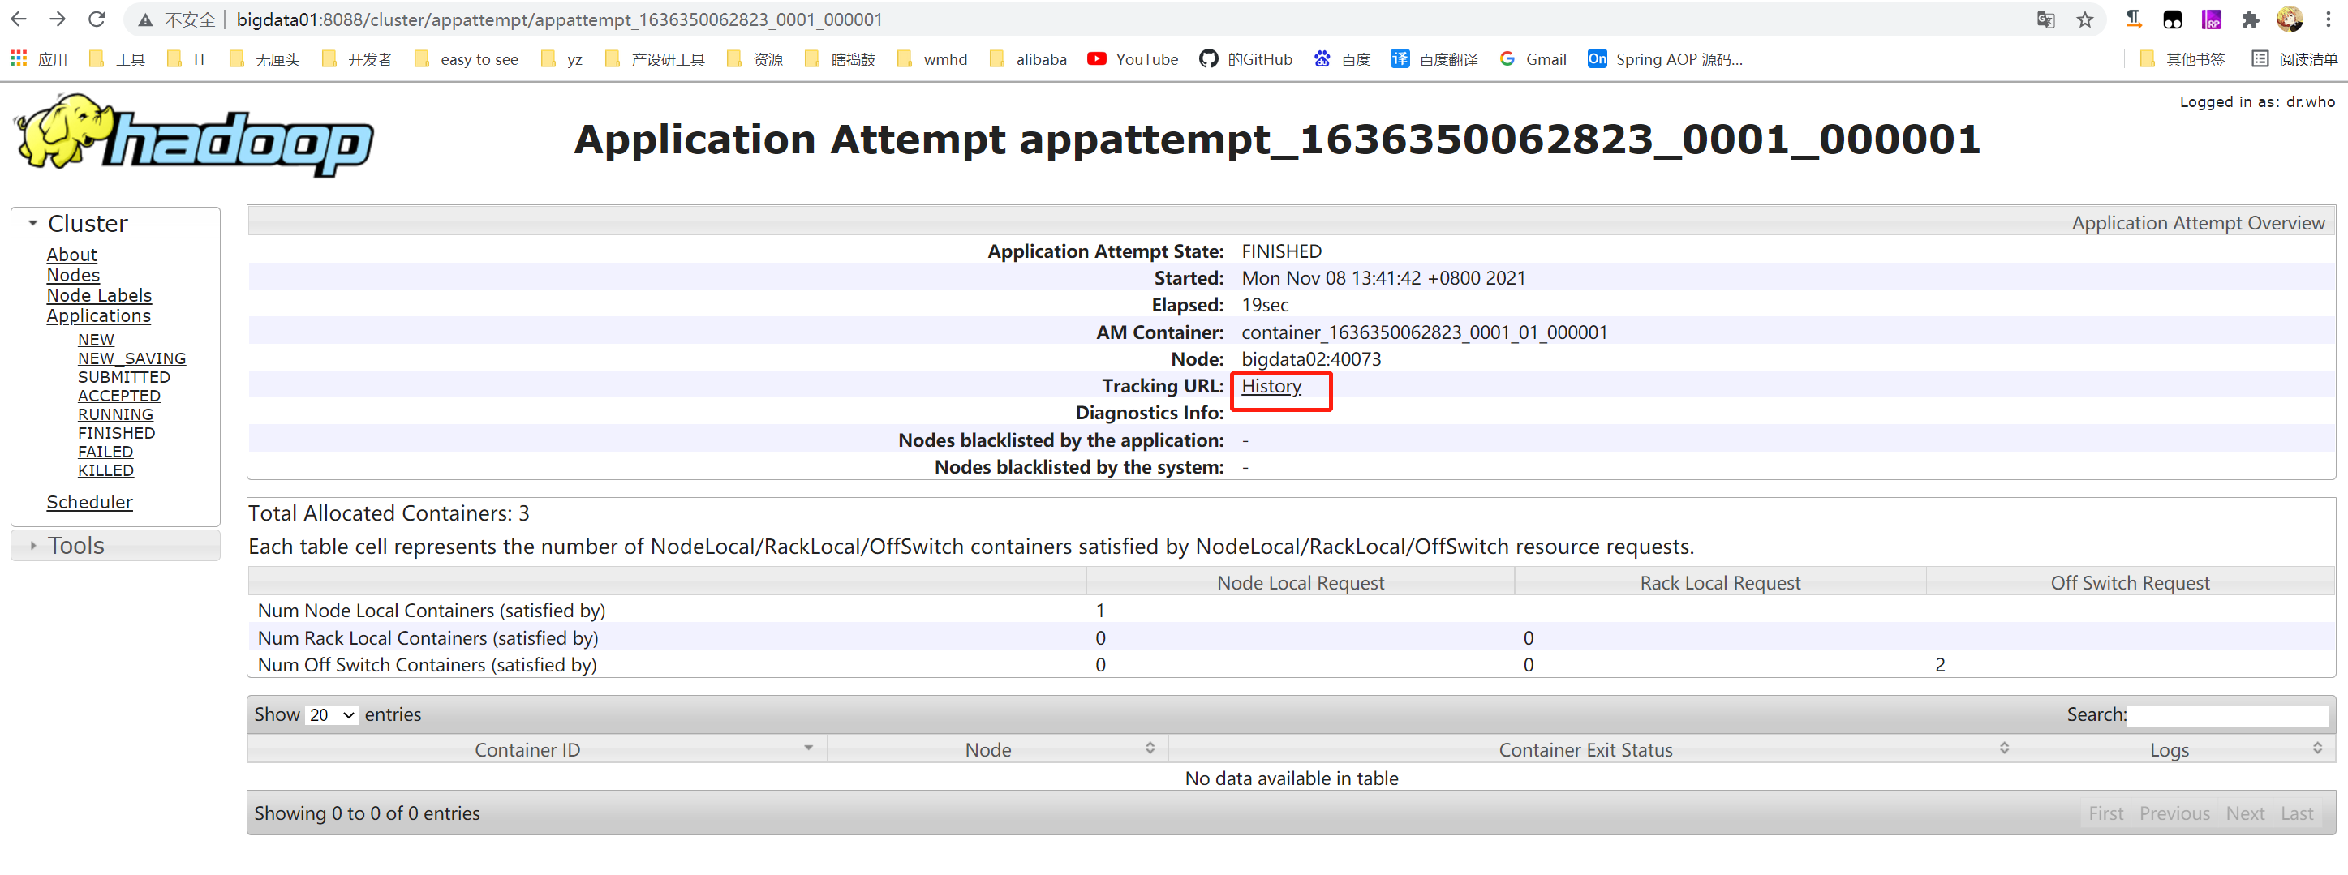Open the 百度翻译 bookmark
This screenshot has height=875, width=2348.
pos(1434,59)
